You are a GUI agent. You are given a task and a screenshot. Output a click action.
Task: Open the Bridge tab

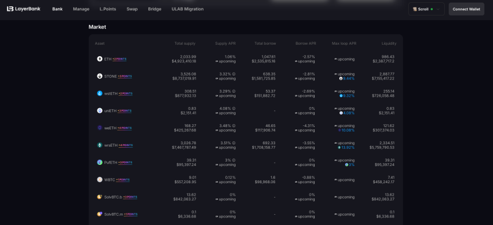[155, 9]
